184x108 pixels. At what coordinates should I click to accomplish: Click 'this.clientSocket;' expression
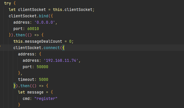coord(74,10)
